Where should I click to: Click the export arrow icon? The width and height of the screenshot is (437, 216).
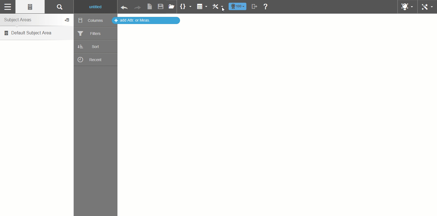254,6
